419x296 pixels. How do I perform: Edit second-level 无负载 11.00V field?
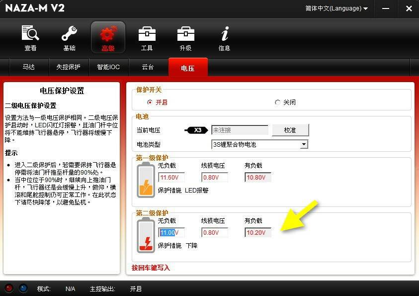pos(171,232)
